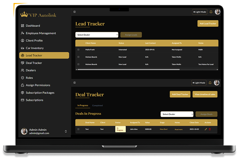Image resolution: width=237 pixels, height=163 pixels.
Task: Click the Add Lead Tracker button
Action: pyautogui.click(x=208, y=24)
